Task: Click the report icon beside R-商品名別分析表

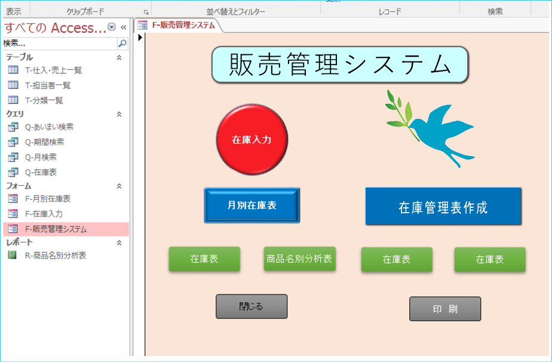Action: (x=13, y=255)
